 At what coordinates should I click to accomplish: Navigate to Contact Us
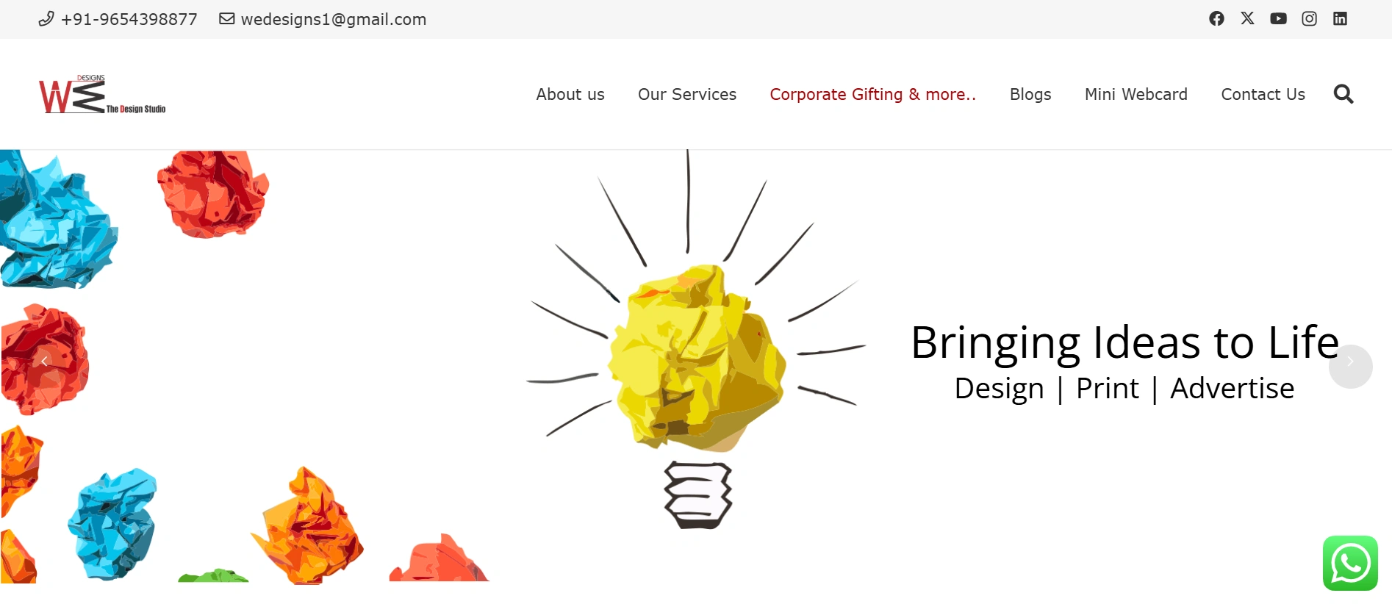[x=1263, y=95]
